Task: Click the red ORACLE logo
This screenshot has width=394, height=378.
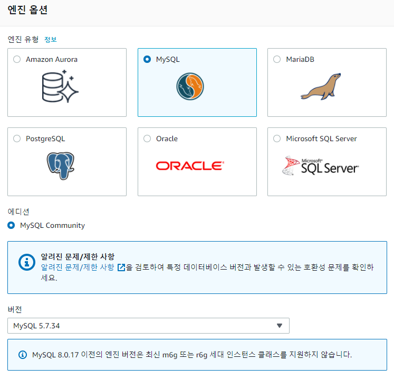Action: [x=190, y=165]
